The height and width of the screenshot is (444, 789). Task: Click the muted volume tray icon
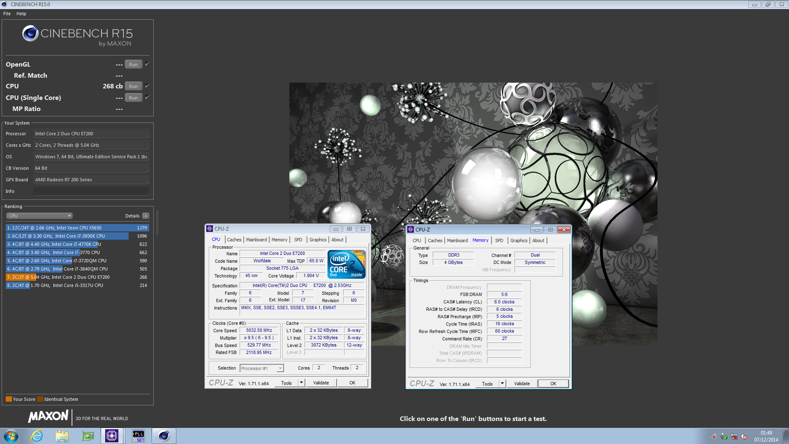pyautogui.click(x=744, y=437)
